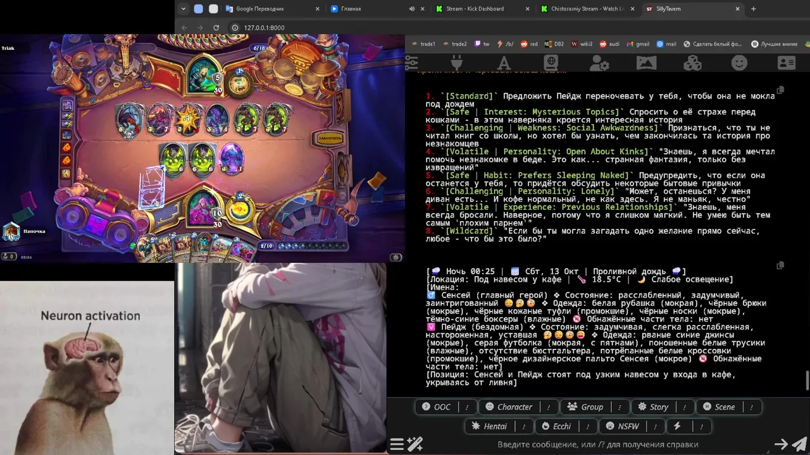Open Hearthstone game settings gear icon
Screen dimensions: 810x455
tap(396, 257)
